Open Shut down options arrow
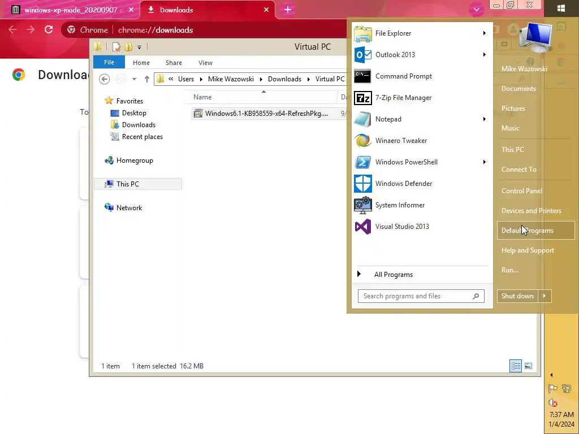 545,296
